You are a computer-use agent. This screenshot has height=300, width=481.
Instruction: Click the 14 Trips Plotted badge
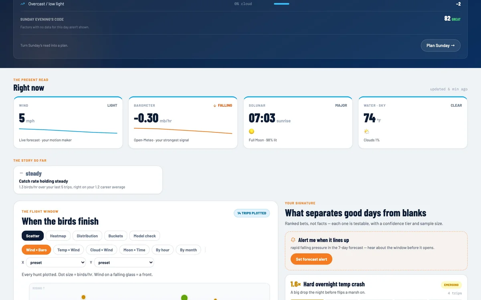(x=252, y=213)
